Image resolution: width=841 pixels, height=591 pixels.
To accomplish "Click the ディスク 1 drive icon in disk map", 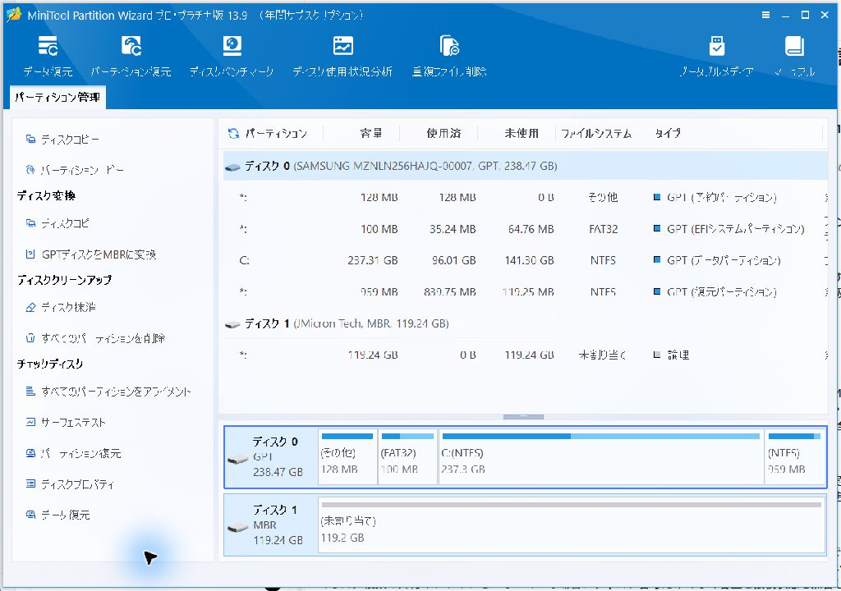I will click(x=237, y=528).
